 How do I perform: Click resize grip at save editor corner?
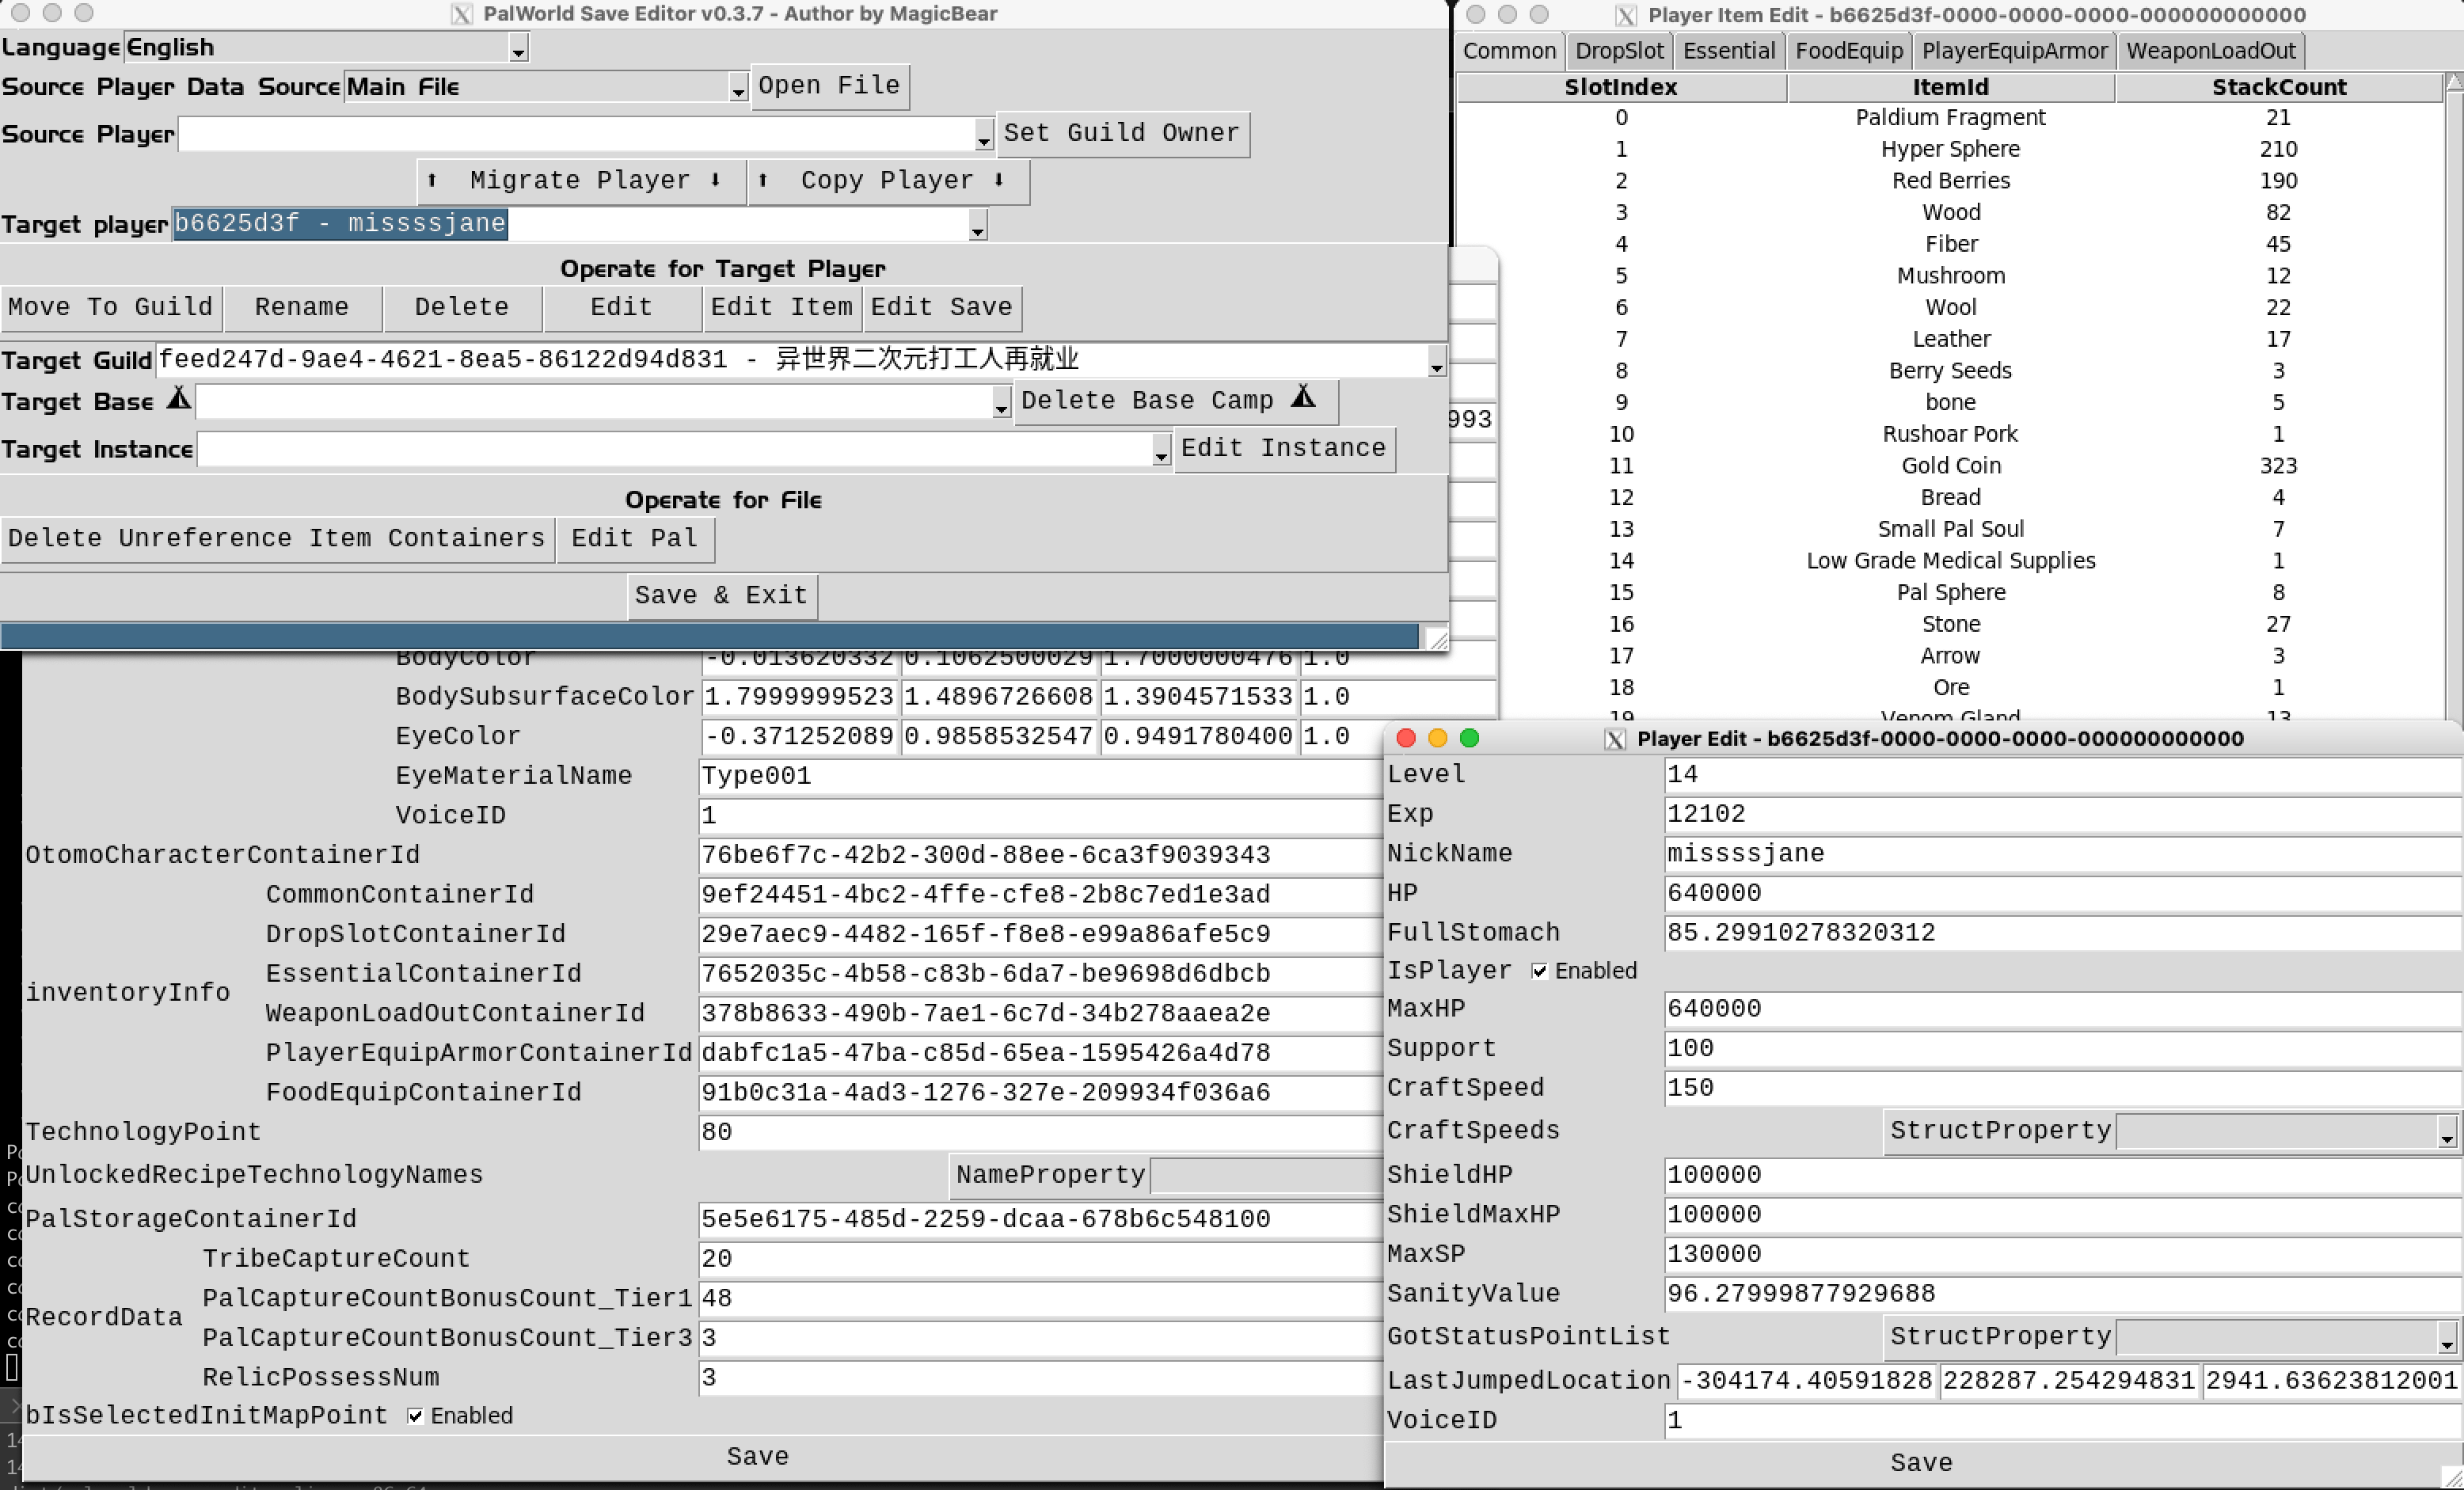click(1437, 639)
